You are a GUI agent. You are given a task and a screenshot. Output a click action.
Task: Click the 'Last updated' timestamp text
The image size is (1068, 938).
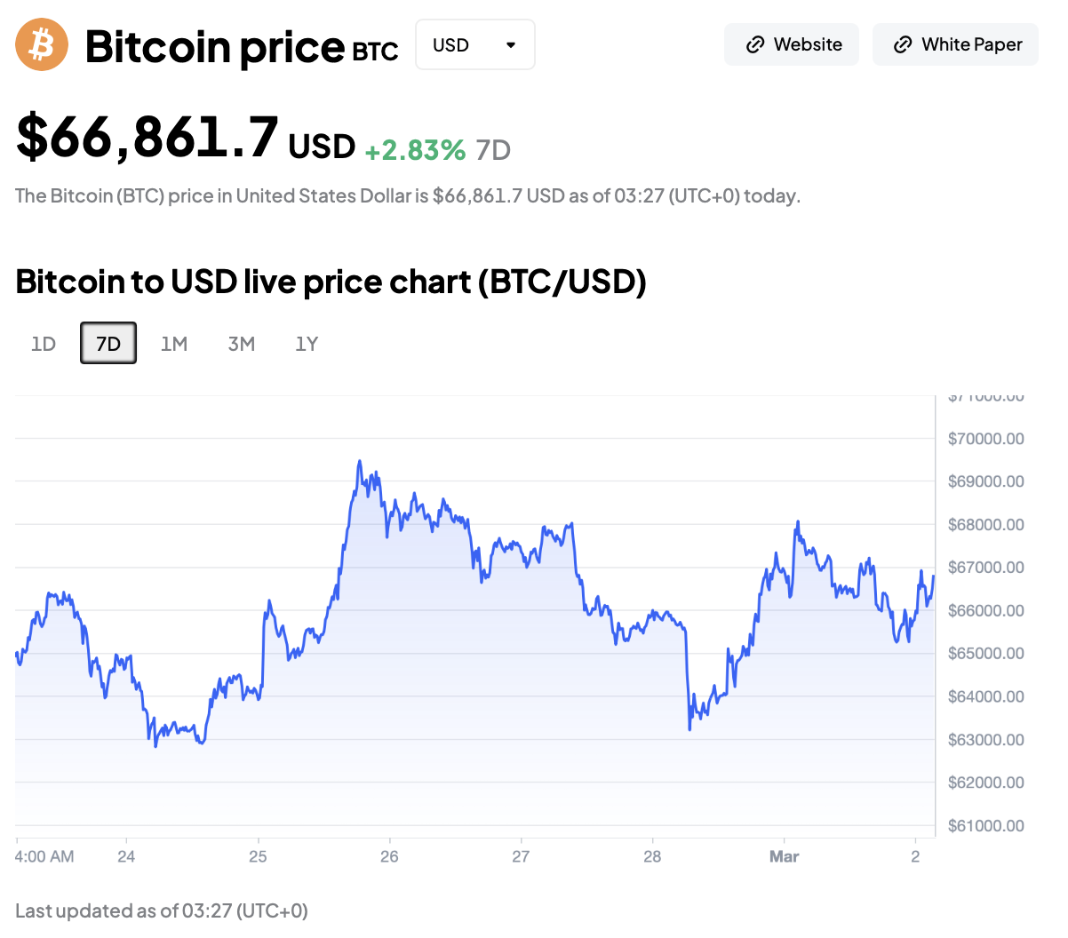coord(162,910)
